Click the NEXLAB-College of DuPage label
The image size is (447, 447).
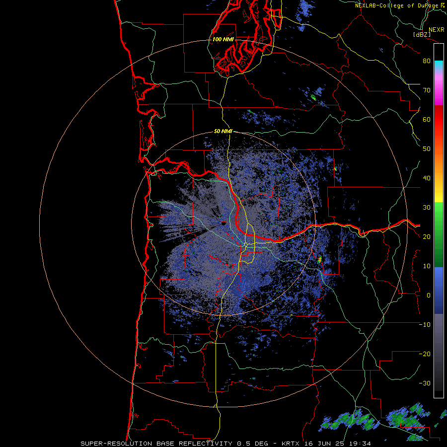[x=397, y=5]
